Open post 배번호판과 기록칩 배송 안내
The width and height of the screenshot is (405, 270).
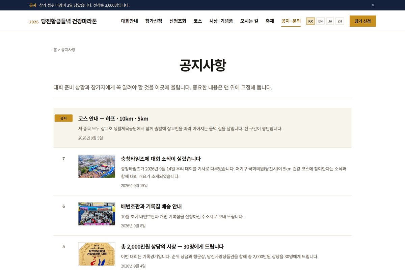[151, 207]
